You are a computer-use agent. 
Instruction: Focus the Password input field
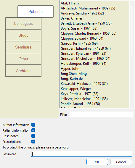click(82, 154)
